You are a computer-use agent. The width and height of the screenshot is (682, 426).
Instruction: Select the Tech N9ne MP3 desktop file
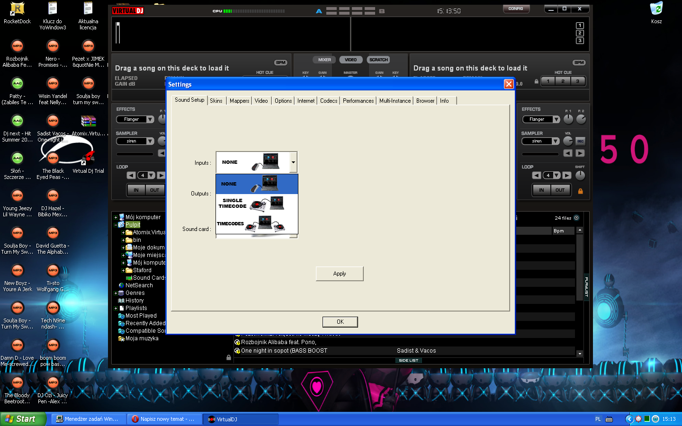click(53, 308)
